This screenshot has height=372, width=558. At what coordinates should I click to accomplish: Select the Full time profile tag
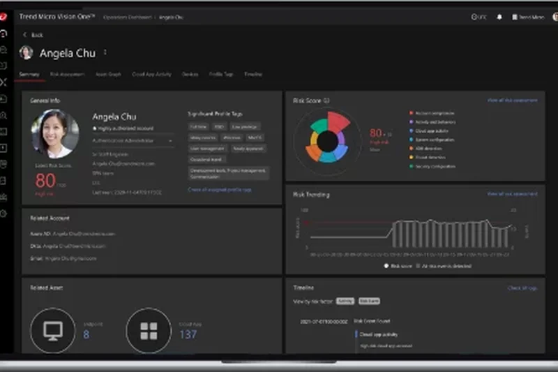pos(198,127)
